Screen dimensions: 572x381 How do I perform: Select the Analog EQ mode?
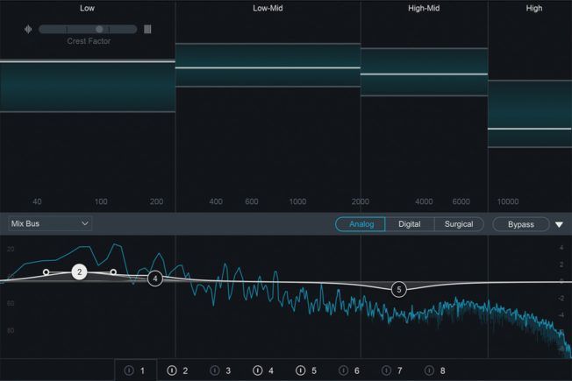(361, 224)
